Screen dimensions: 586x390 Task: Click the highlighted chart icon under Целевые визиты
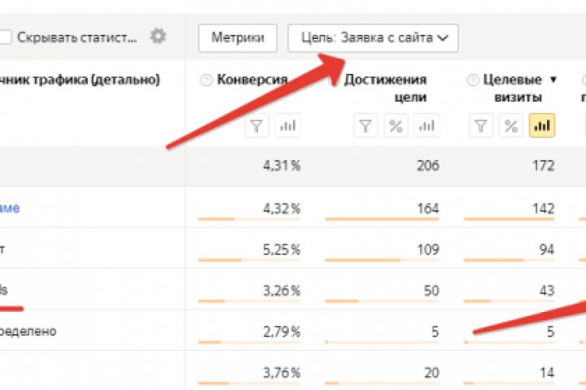point(542,126)
